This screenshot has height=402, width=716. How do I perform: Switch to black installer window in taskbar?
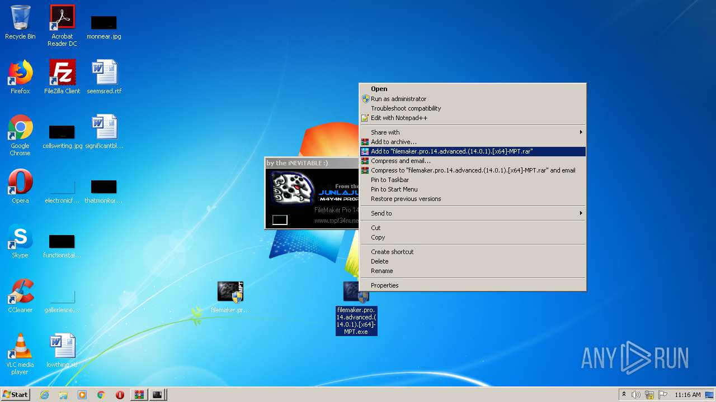pos(158,395)
